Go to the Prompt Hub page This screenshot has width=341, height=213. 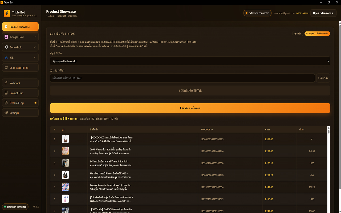click(x=20, y=93)
